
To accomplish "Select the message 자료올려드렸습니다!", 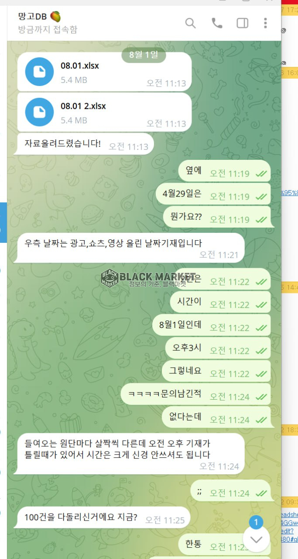I will click(83, 144).
